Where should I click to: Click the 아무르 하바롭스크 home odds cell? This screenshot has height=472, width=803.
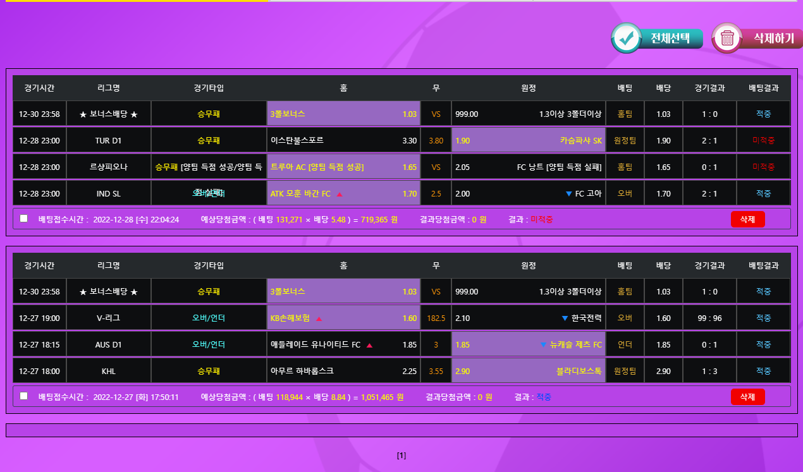[343, 372]
